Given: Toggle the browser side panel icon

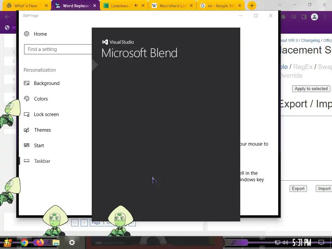Looking at the screenshot, I should click(x=304, y=17).
